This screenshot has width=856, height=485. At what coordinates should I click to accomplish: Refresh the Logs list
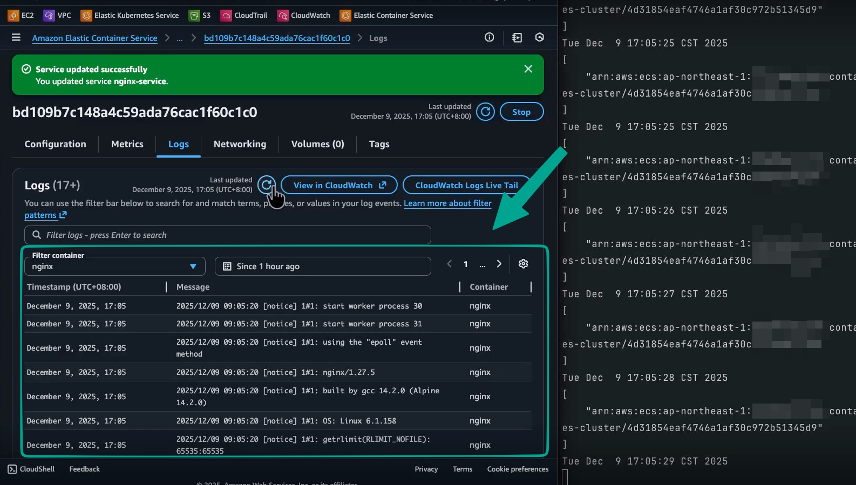266,185
